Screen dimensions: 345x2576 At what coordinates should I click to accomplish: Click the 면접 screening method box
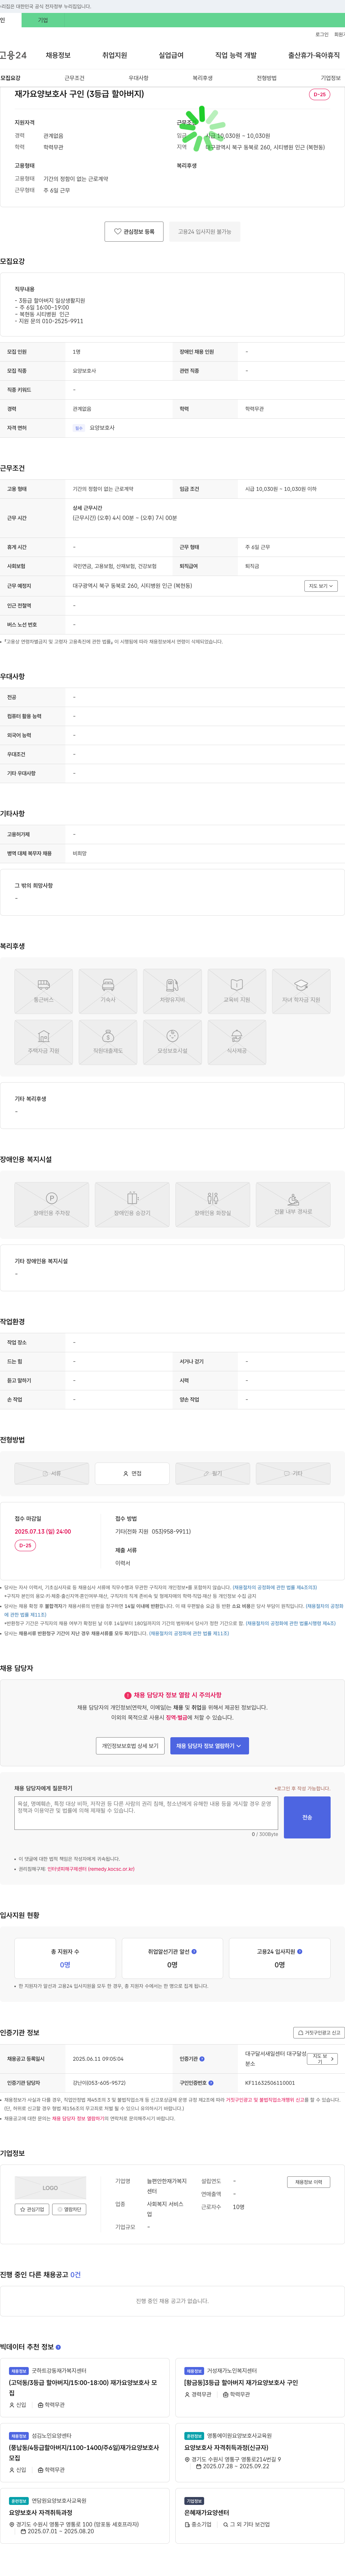[132, 1473]
